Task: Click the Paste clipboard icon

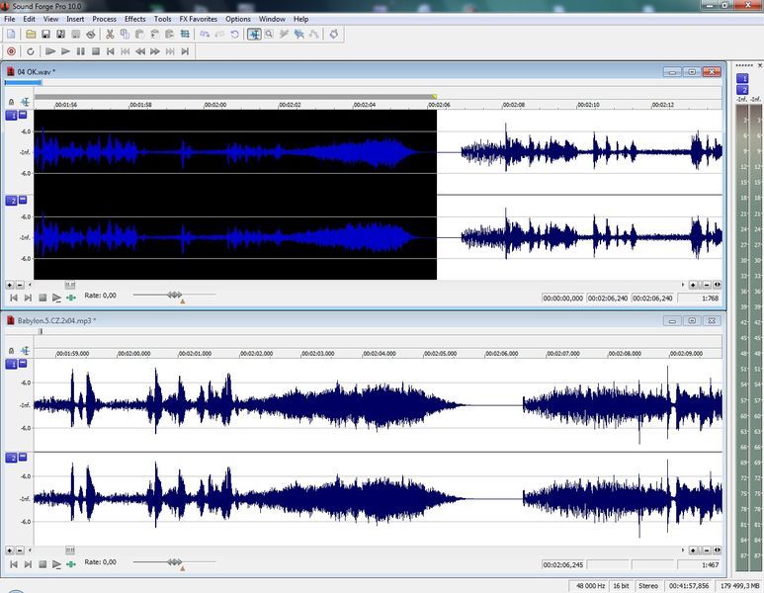Action: point(139,35)
